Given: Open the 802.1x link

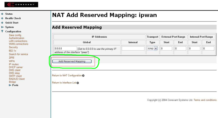Looking at the screenshot, I should (x=12, y=51).
